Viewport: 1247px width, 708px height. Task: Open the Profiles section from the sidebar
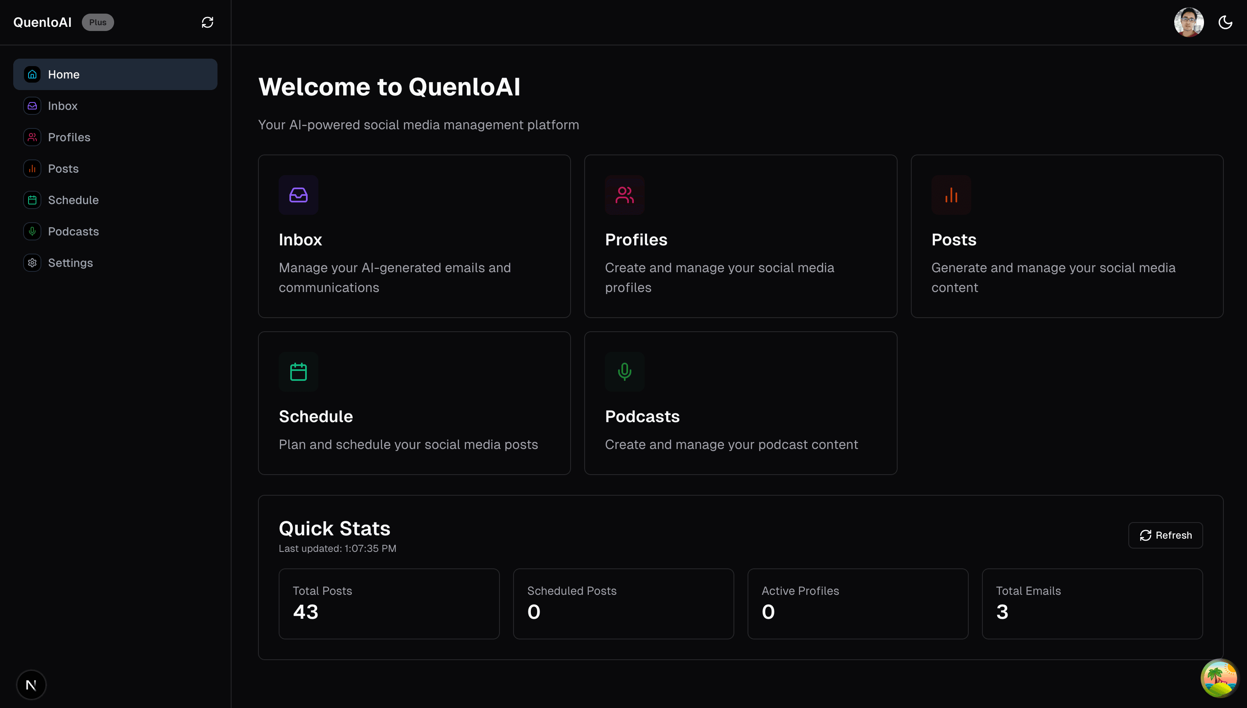click(x=69, y=137)
